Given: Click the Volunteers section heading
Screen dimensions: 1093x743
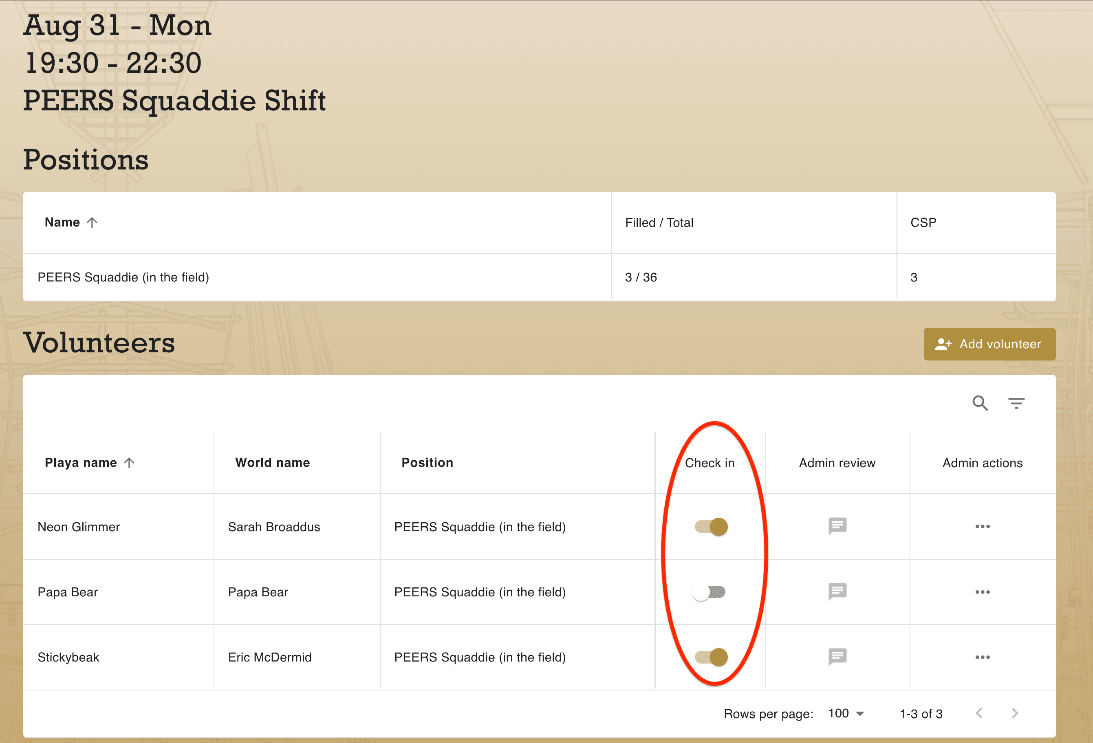Looking at the screenshot, I should coord(99,343).
